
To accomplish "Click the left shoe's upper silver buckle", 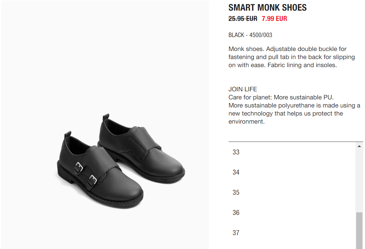I will tap(79, 168).
